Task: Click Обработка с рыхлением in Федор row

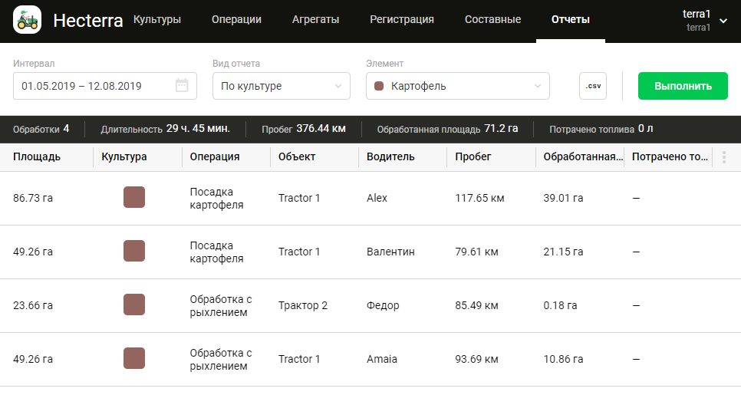Action: tap(221, 306)
